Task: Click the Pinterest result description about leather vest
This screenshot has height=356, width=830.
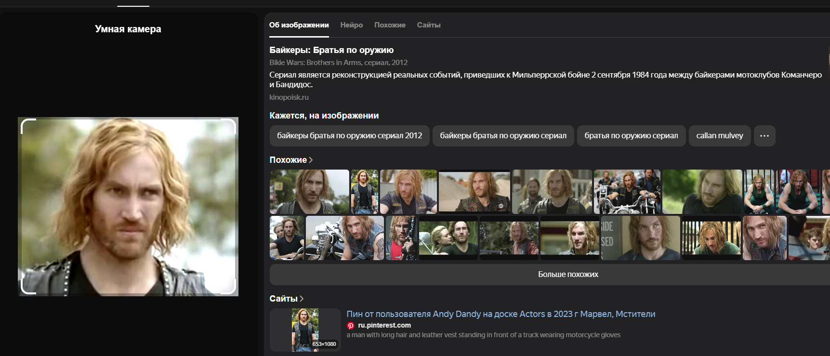Action: (484, 335)
